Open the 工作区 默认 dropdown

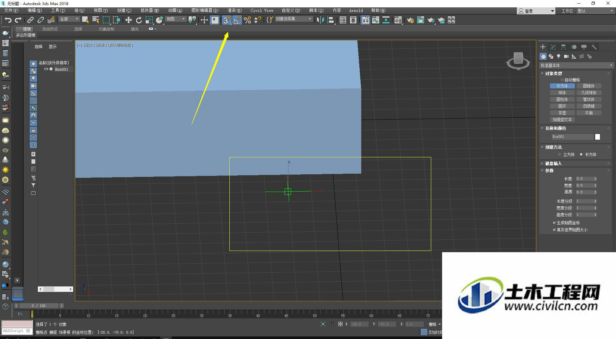click(595, 11)
